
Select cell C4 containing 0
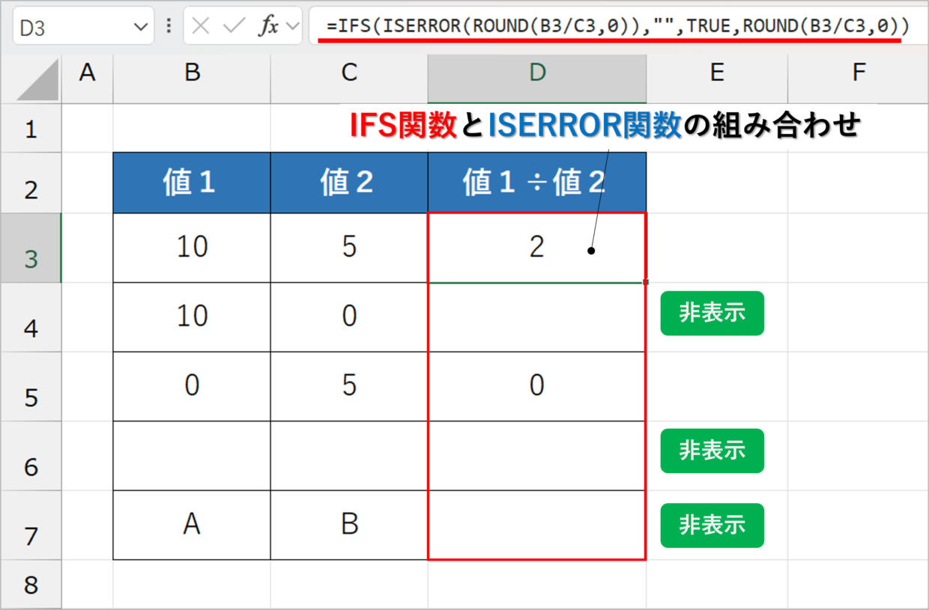coord(349,317)
